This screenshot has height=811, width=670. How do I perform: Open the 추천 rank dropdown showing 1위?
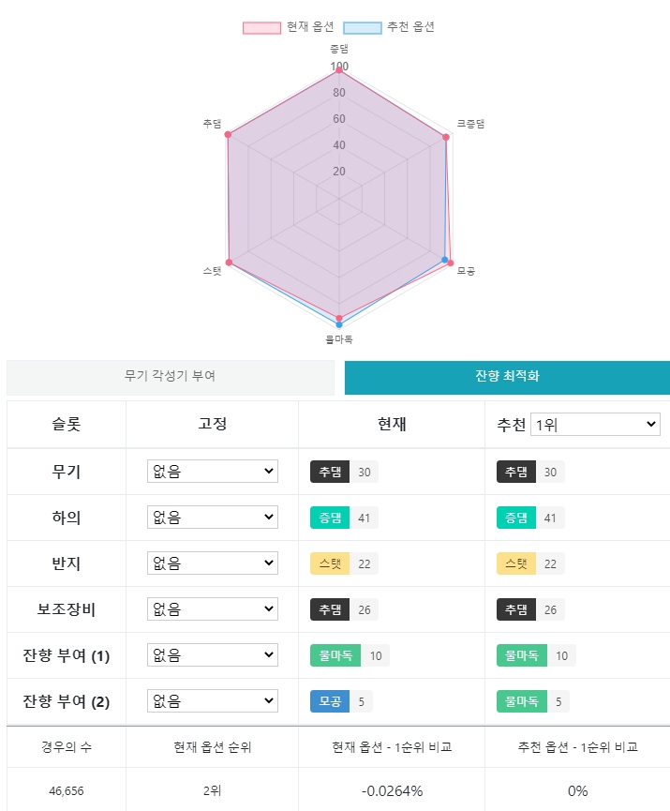point(595,425)
